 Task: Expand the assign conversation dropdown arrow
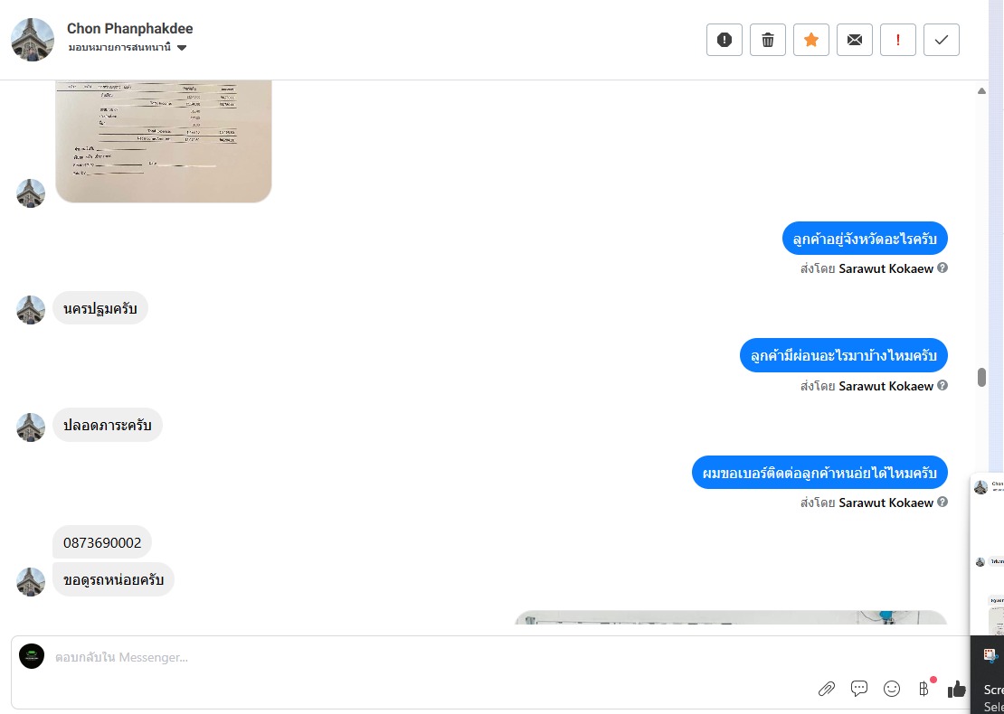pyautogui.click(x=182, y=47)
